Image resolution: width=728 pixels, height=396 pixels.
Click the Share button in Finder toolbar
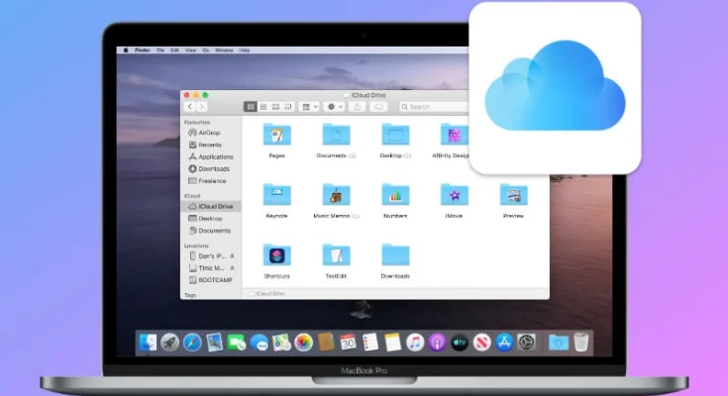pyautogui.click(x=357, y=107)
